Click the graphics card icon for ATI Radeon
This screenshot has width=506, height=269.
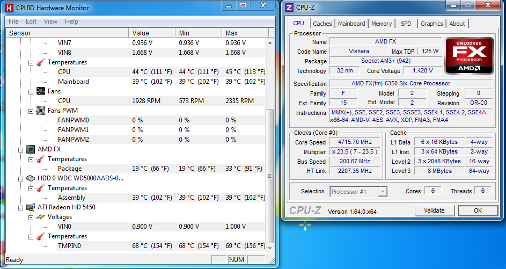(x=31, y=207)
